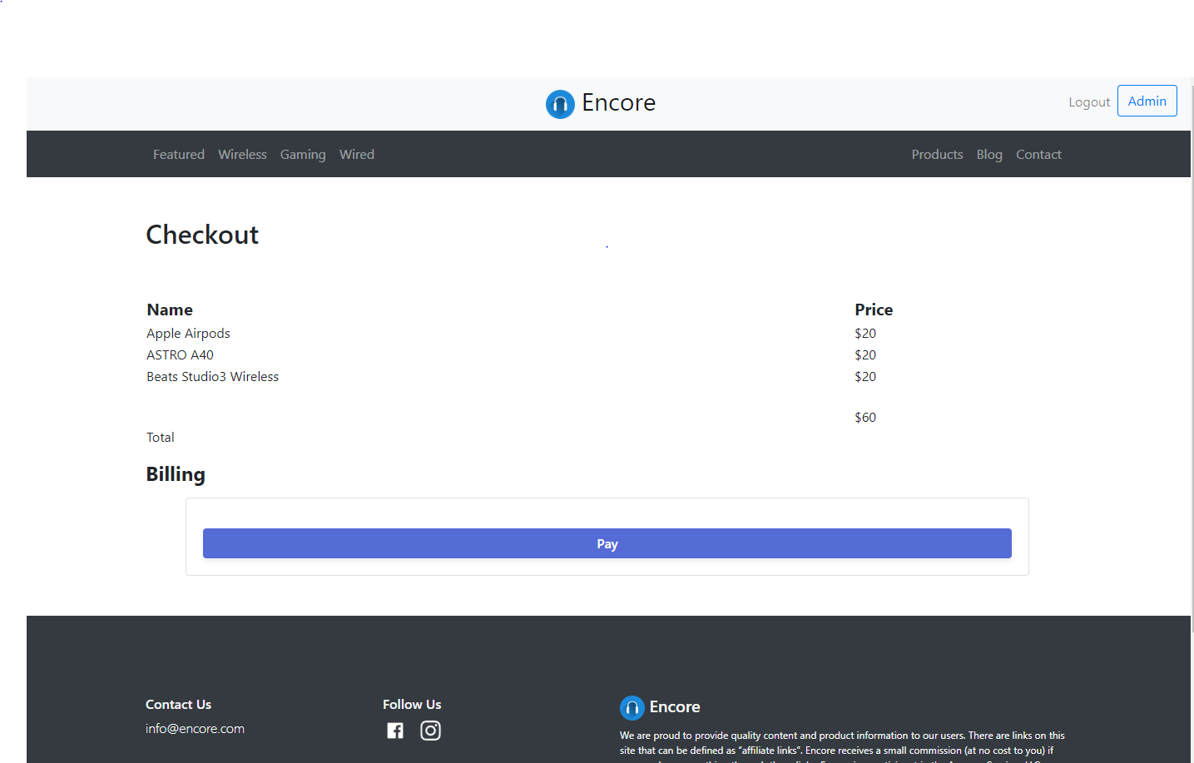1194x763 pixels.
Task: Click the Follow Us footer heading
Action: point(412,704)
